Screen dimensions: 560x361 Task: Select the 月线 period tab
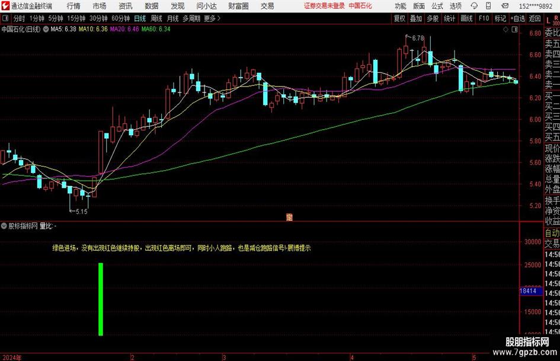(x=173, y=18)
